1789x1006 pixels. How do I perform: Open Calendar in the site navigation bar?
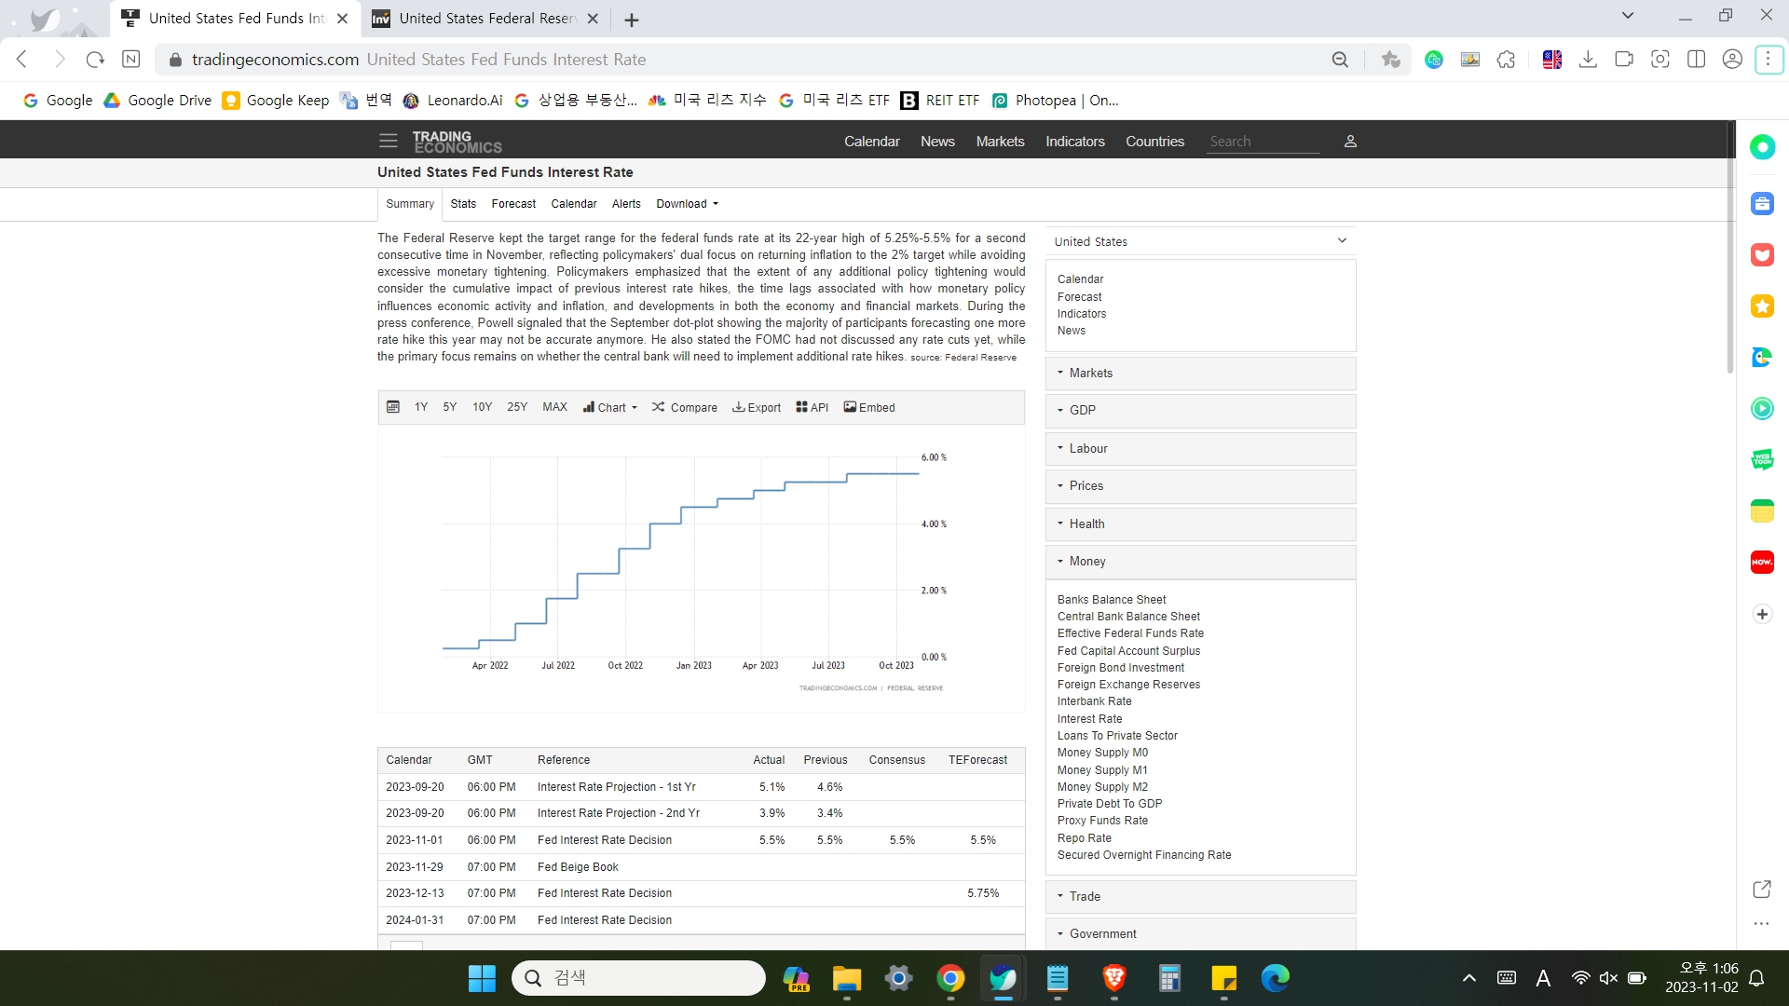pyautogui.click(x=871, y=142)
